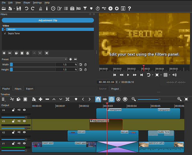Mute track V2 speaker icon

[x=19, y=132]
